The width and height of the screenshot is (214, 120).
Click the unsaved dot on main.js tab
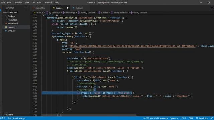point(68,8)
